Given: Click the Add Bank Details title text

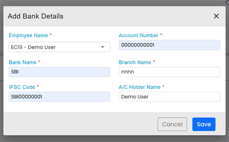Looking at the screenshot, I should [x=35, y=16].
